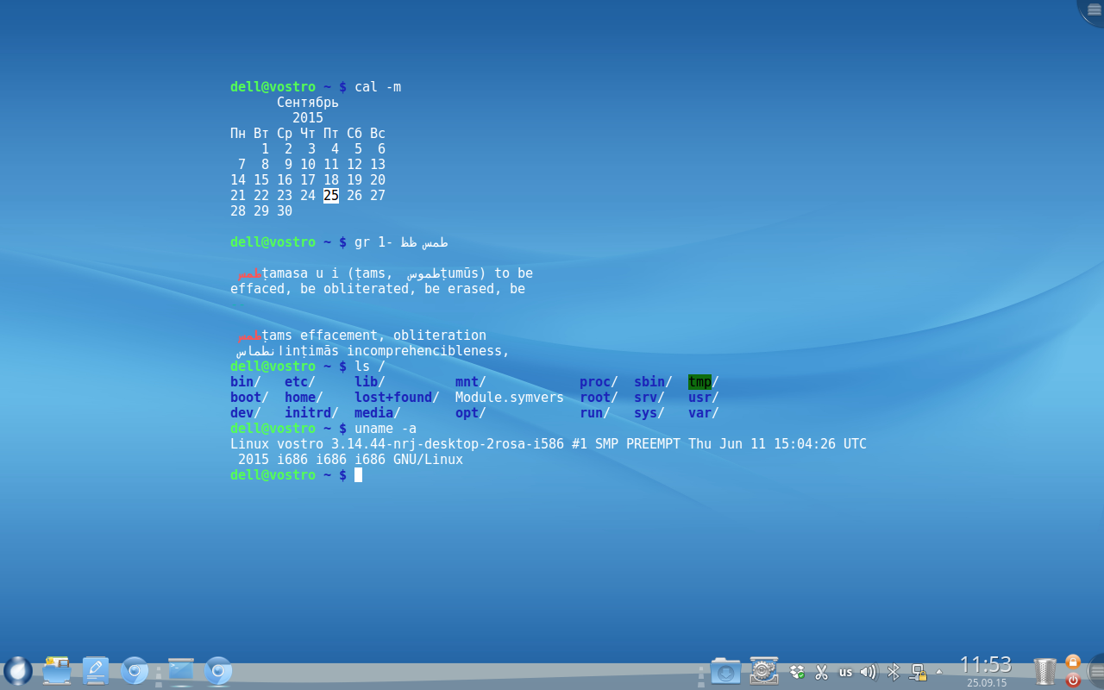The image size is (1104, 690).
Task: Click the lib/ directory entry
Action: coord(370,382)
